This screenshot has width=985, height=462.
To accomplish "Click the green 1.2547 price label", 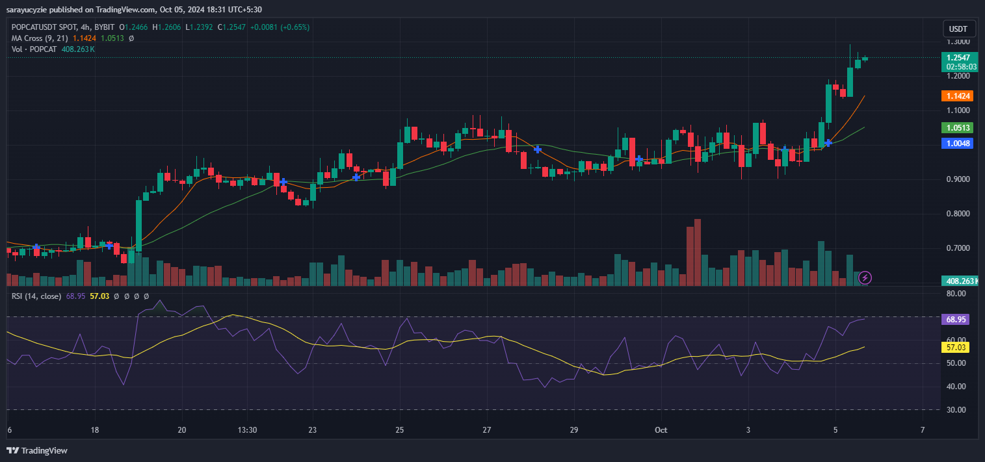I will (958, 58).
